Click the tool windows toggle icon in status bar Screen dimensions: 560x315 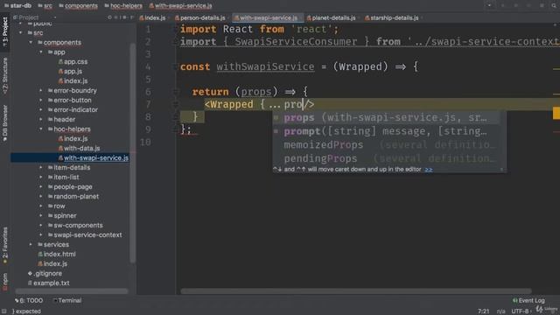pos(3,311)
